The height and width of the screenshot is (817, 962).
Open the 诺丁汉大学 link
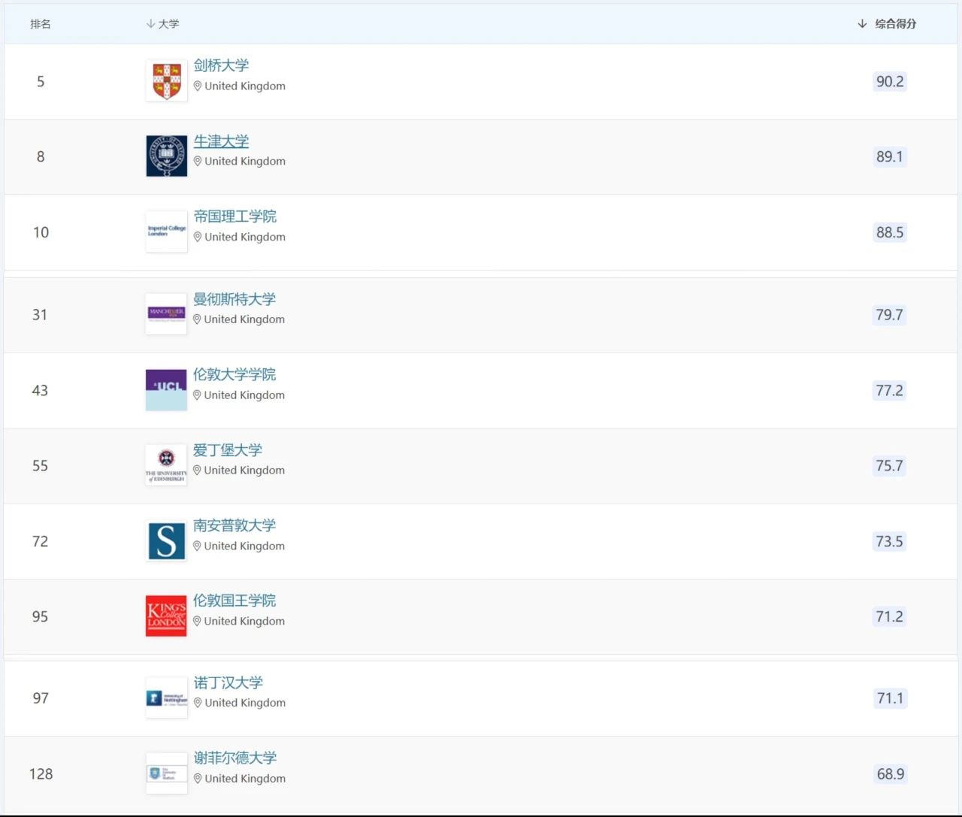tap(228, 682)
